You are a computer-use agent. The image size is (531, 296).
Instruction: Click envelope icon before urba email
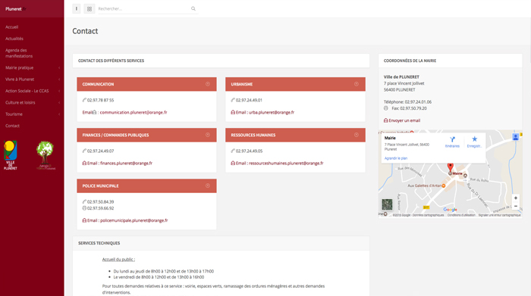click(x=233, y=112)
